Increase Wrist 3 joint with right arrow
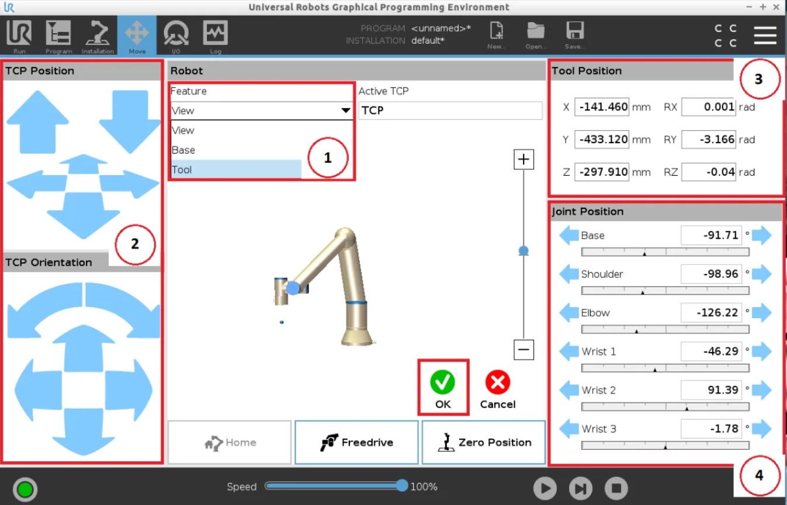The height and width of the screenshot is (505, 787). tap(762, 429)
